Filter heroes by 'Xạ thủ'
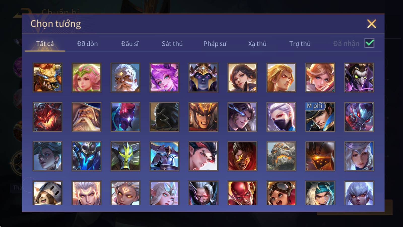The width and height of the screenshot is (403, 227). (x=257, y=44)
